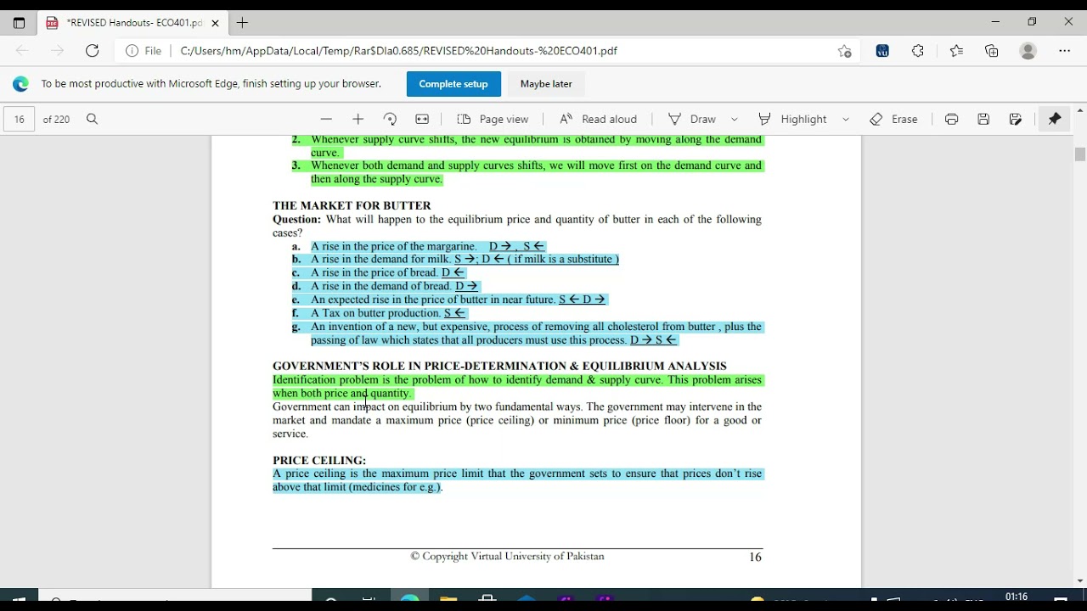Open the Favorites list
Viewport: 1087px width, 611px height.
point(956,51)
